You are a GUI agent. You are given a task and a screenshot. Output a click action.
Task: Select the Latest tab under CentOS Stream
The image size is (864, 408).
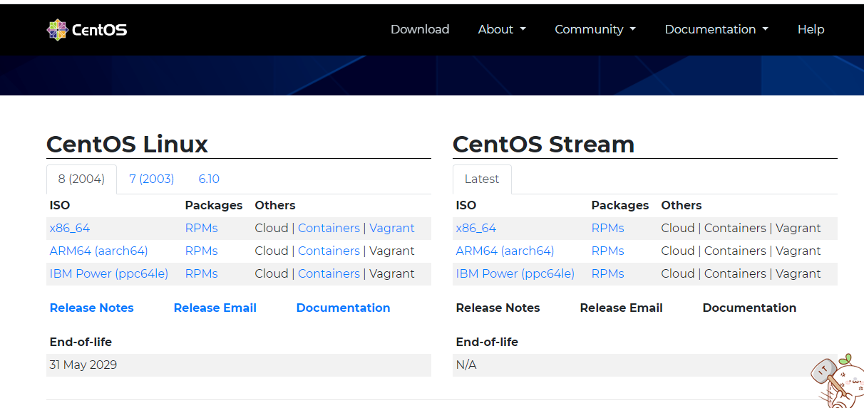pos(482,179)
